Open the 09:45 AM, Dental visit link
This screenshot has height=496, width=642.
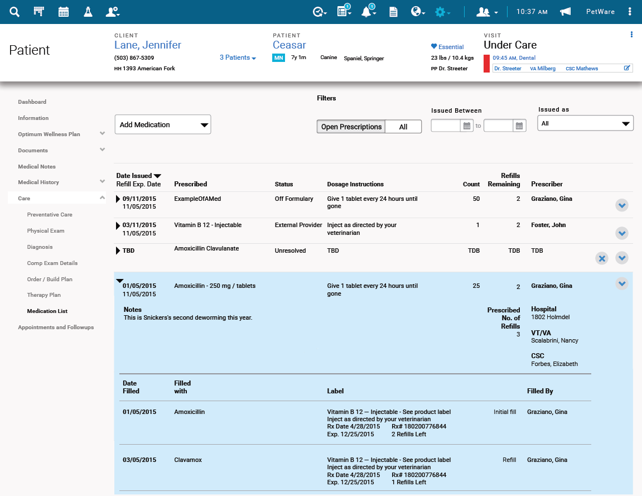click(x=514, y=58)
